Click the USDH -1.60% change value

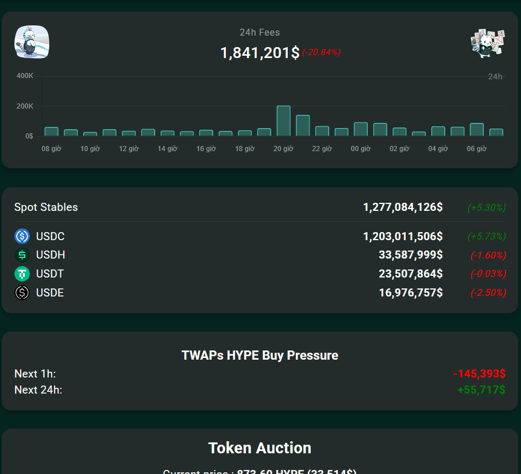pos(488,255)
